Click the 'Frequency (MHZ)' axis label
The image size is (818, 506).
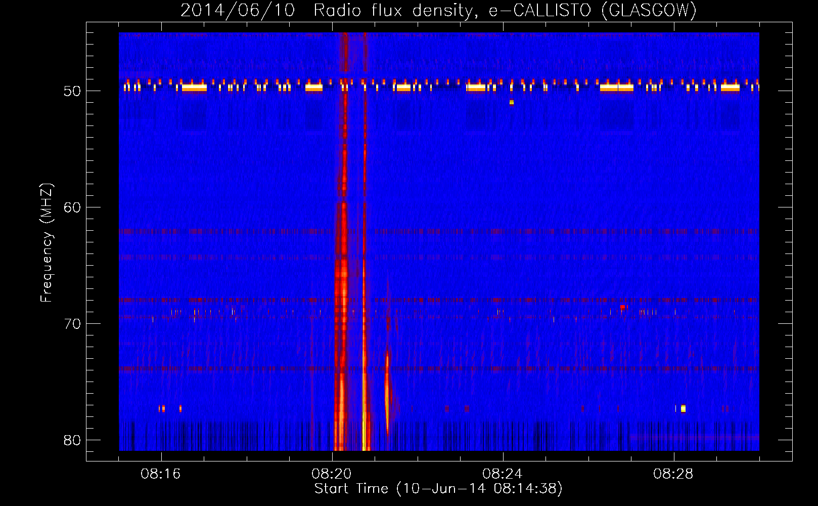47,243
